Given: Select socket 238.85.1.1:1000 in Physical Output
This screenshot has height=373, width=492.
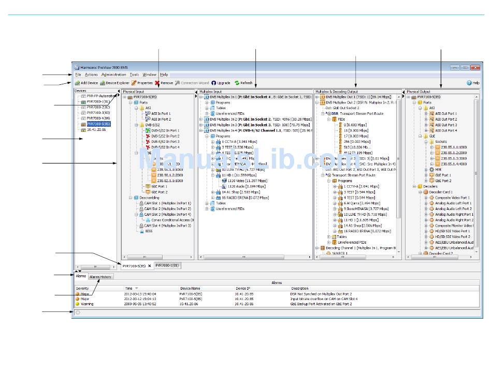Looking at the screenshot, I should click(x=454, y=147).
